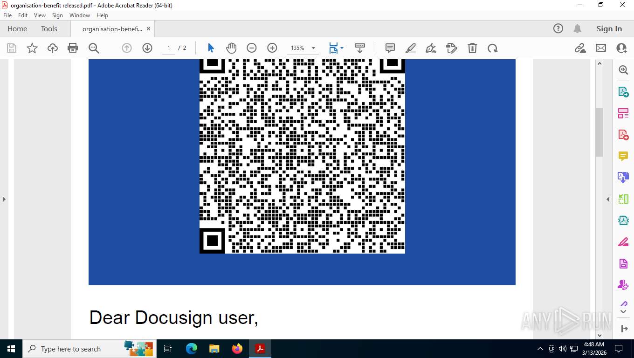Viewport: 634px width, 358px height.
Task: Rotate the page view
Action: click(x=493, y=48)
